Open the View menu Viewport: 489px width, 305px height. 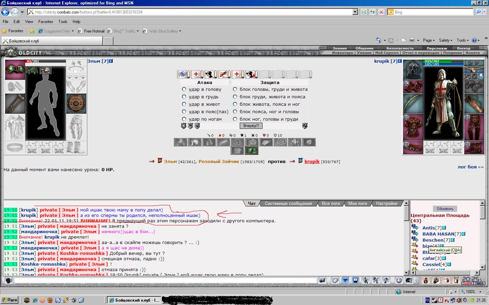pyautogui.click(x=29, y=21)
